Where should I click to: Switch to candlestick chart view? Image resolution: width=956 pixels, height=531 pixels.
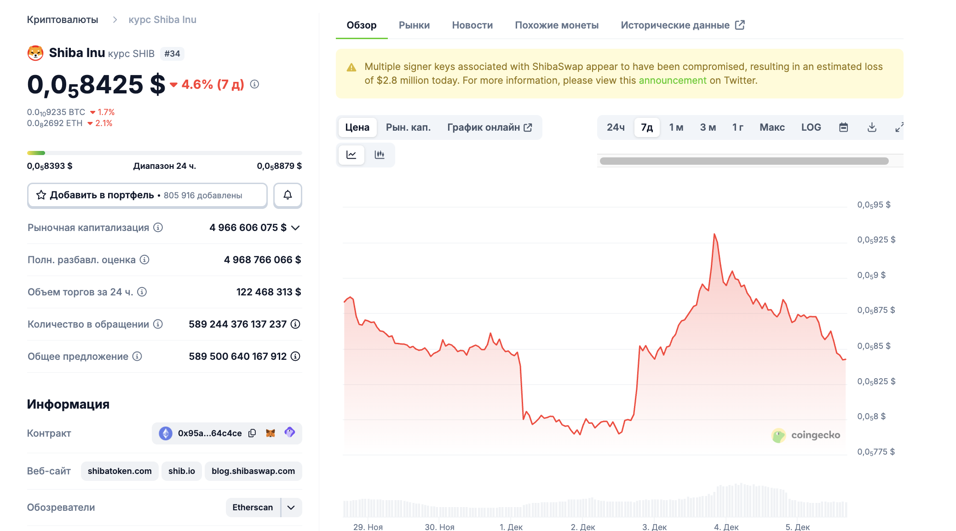point(380,155)
